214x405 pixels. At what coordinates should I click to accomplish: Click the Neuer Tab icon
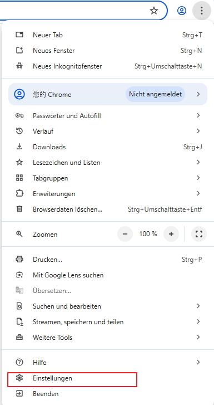pyautogui.click(x=19, y=35)
